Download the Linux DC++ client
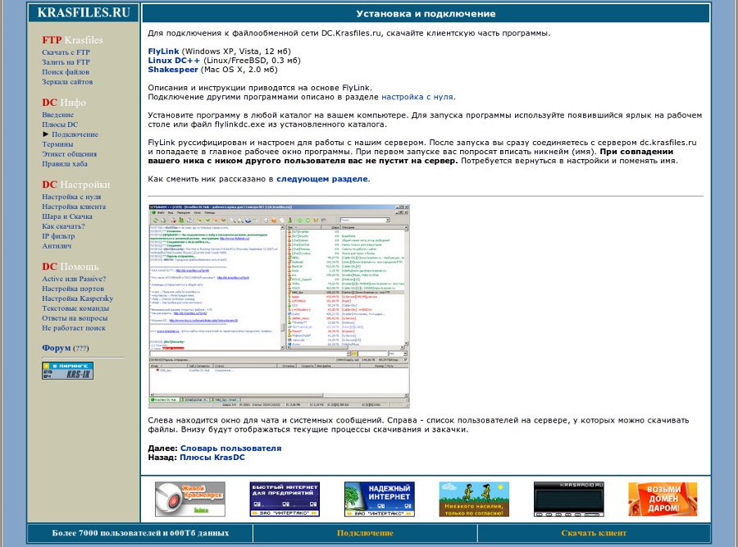This screenshot has width=738, height=547. tap(174, 61)
